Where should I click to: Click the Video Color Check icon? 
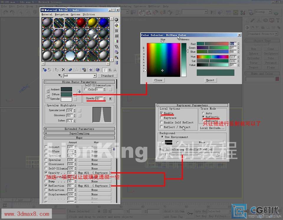tap(117, 41)
